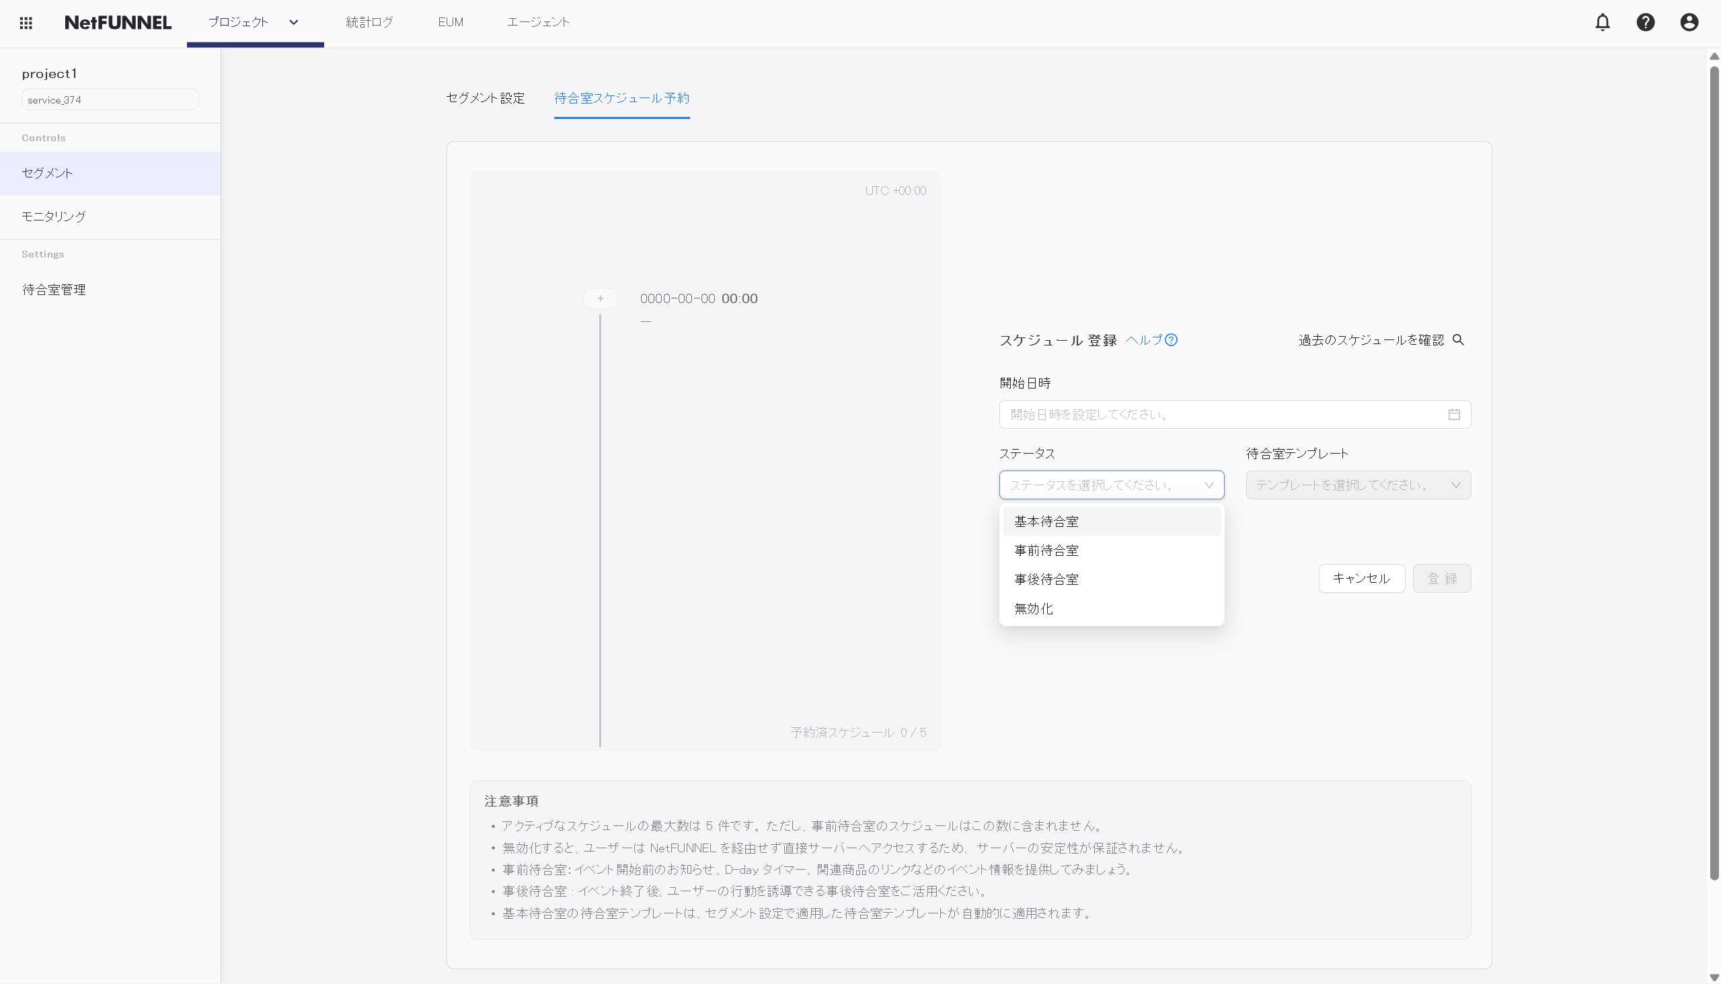Open the app grid icon

click(x=26, y=22)
